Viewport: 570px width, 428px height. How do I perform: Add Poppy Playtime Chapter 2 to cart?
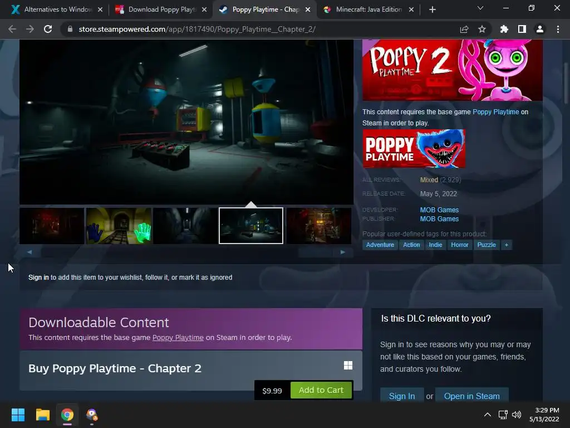point(321,390)
